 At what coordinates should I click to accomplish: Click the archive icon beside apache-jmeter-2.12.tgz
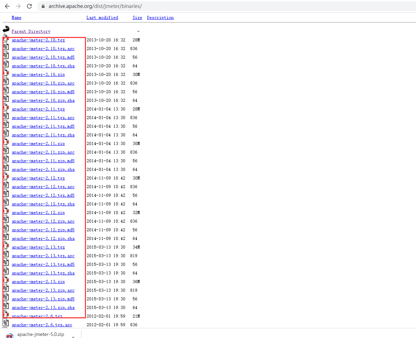click(6, 176)
